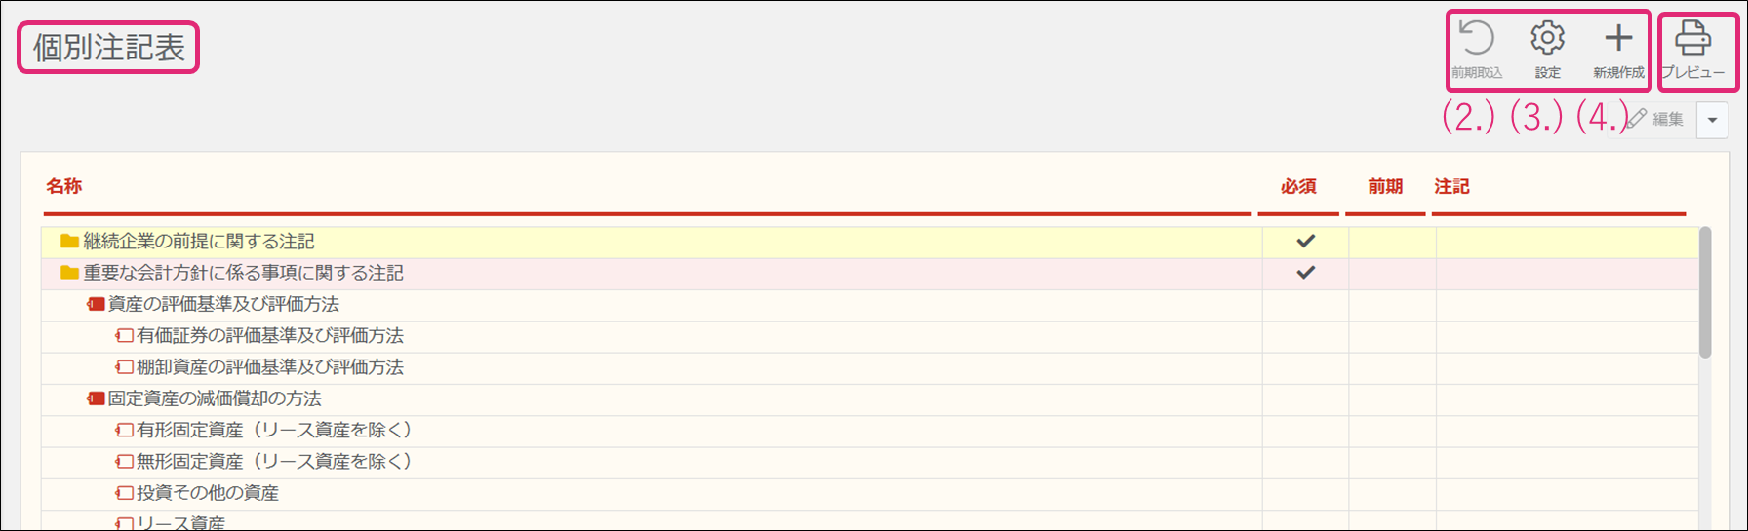
Task: Select 投資その他の資産 item
Action: pyautogui.click(x=208, y=493)
